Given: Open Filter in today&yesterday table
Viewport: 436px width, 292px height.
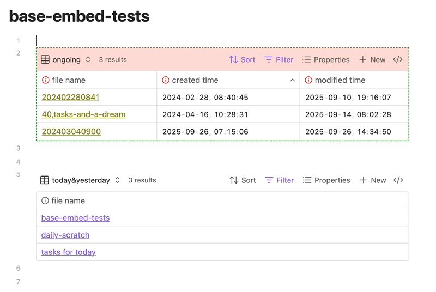Looking at the screenshot, I should (279, 180).
